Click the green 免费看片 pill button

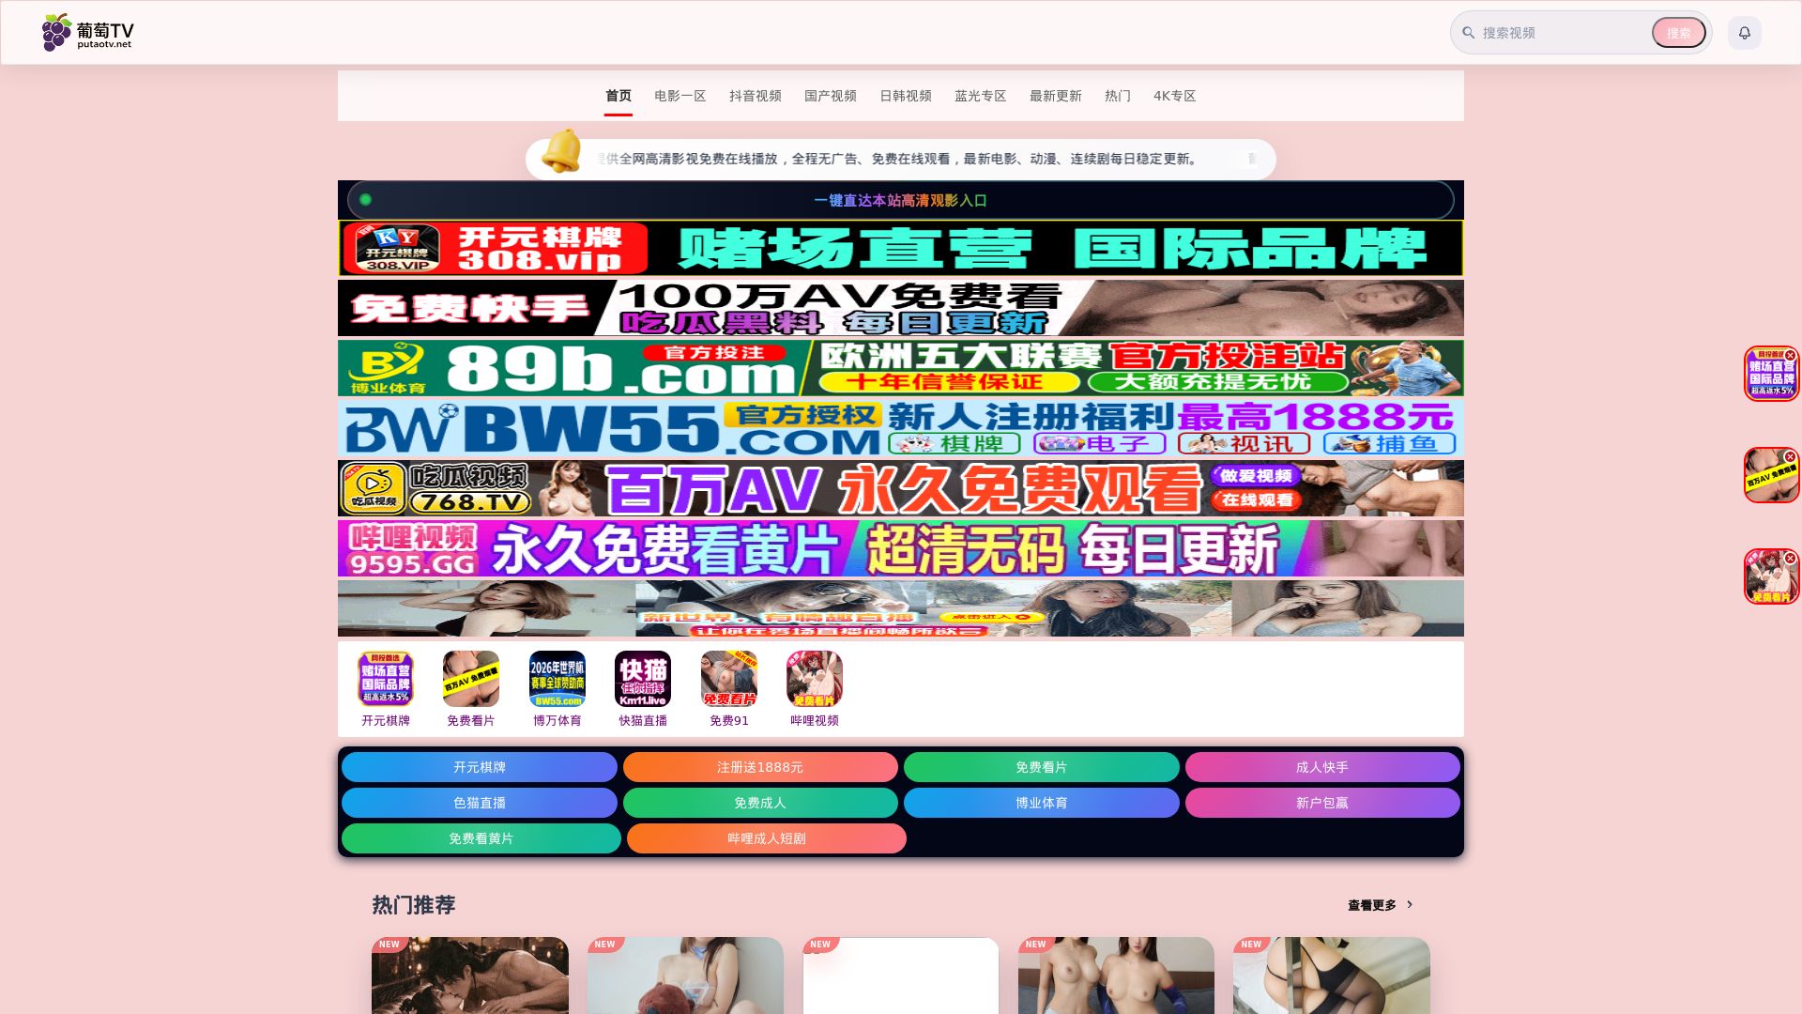point(1042,767)
